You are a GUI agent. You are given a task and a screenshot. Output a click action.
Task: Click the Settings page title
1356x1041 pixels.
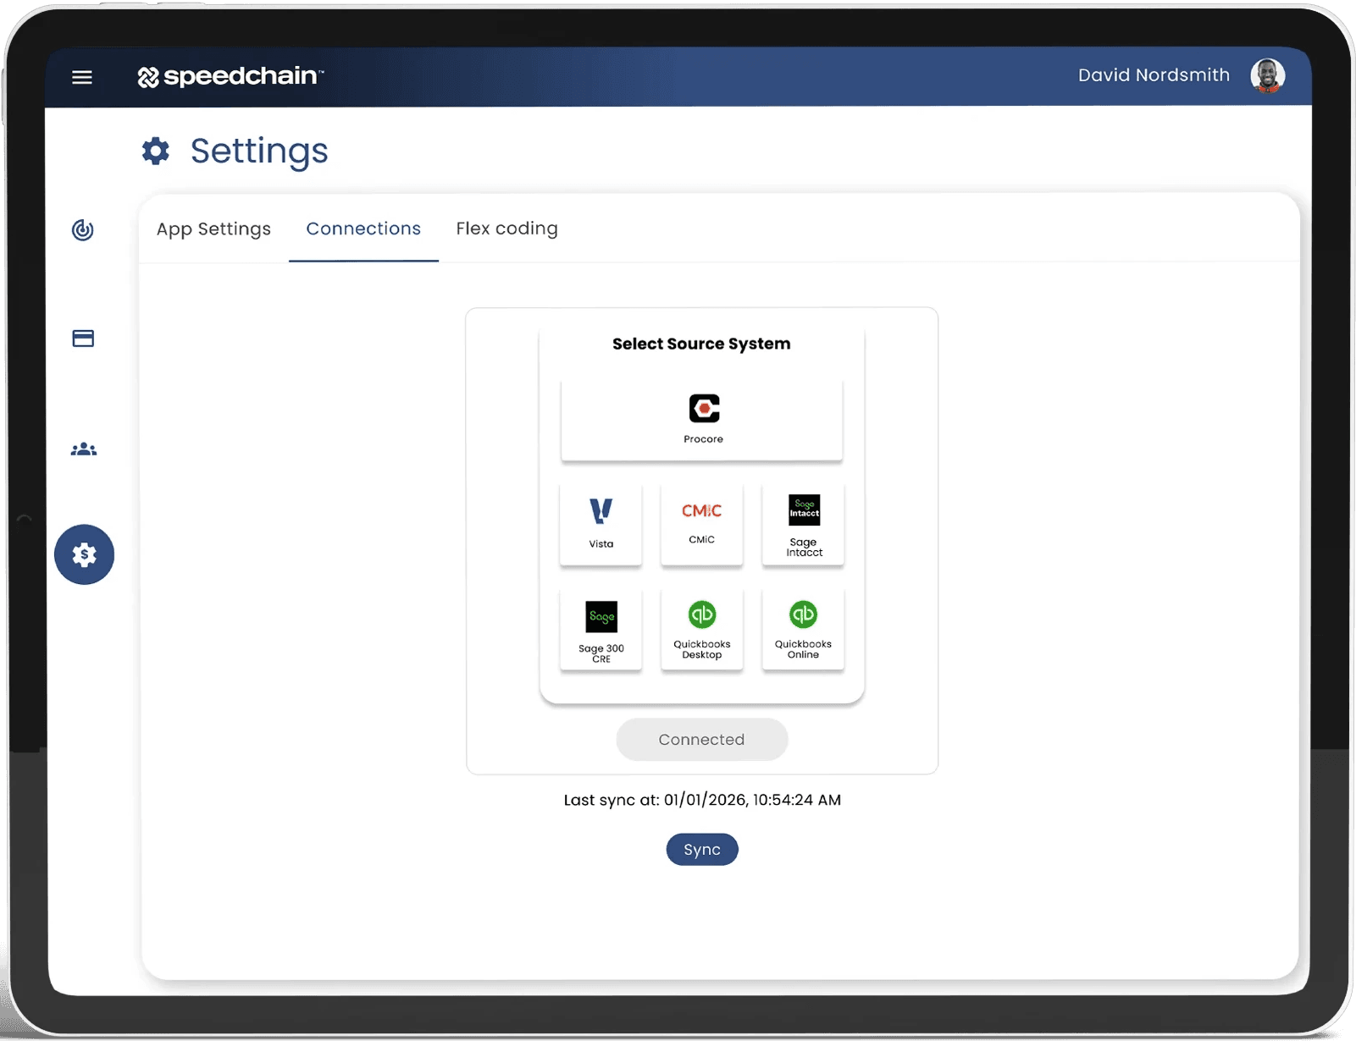[259, 151]
